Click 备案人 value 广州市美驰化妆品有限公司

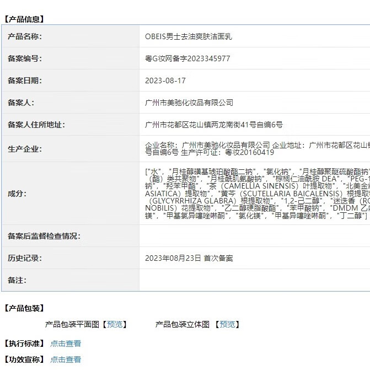(x=189, y=103)
